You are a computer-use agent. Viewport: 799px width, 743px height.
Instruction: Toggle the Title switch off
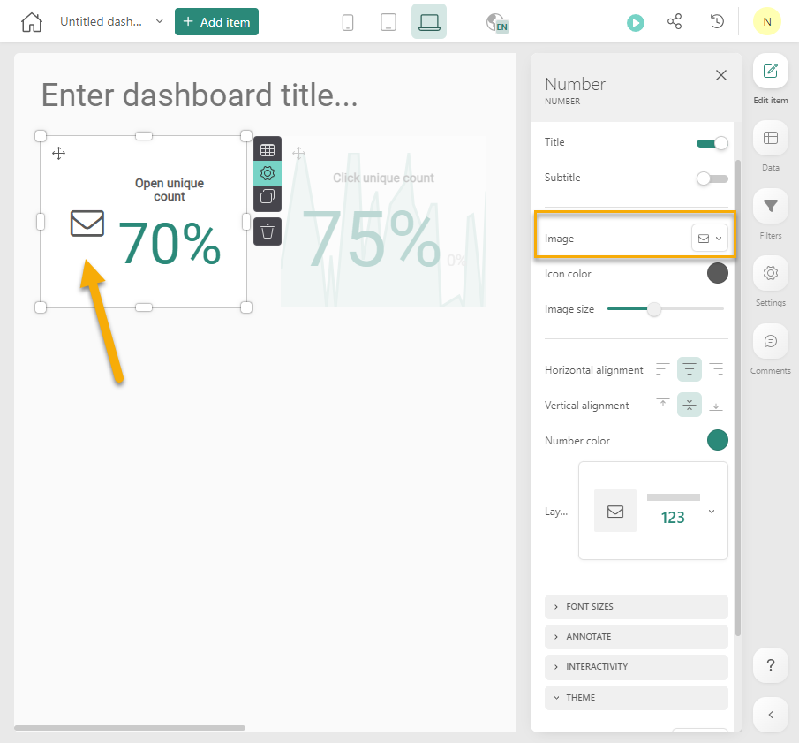(712, 143)
